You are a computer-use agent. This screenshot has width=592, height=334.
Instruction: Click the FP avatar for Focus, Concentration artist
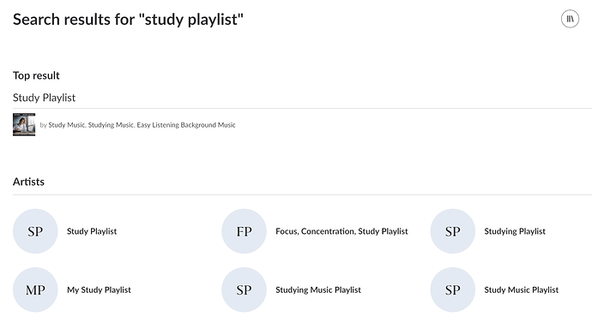244,231
